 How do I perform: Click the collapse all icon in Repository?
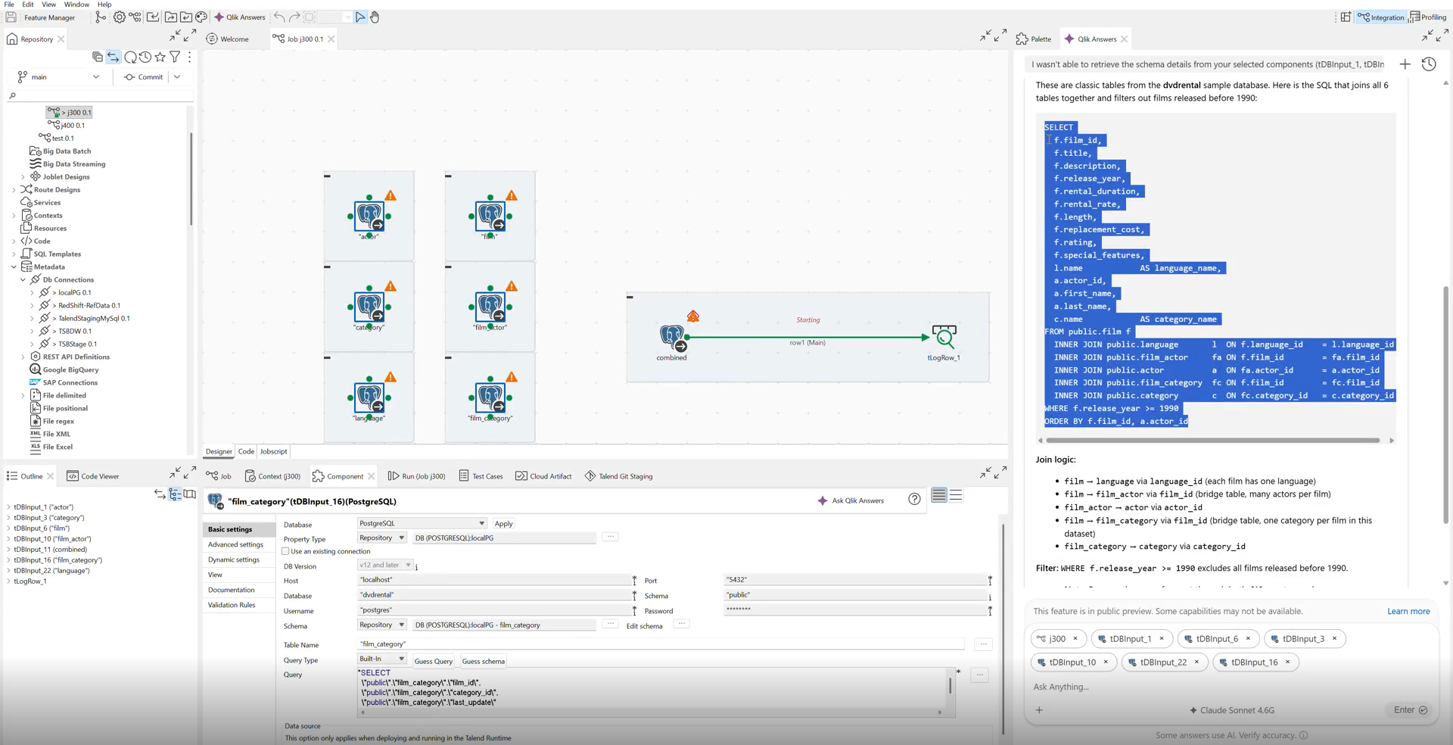(98, 57)
